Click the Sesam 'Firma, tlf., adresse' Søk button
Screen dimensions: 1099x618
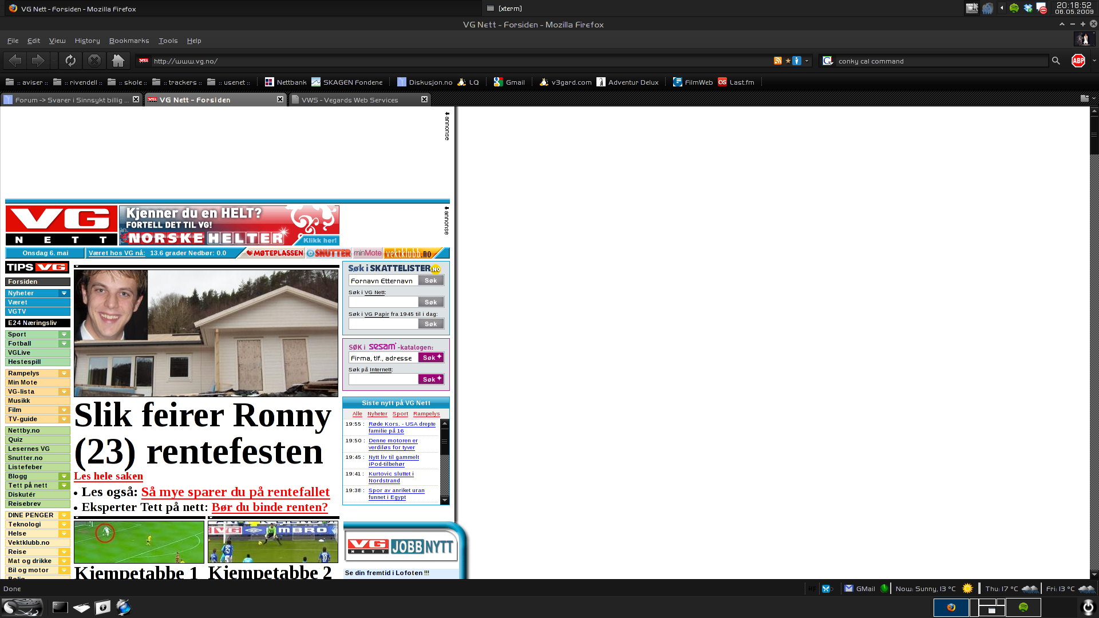click(430, 358)
